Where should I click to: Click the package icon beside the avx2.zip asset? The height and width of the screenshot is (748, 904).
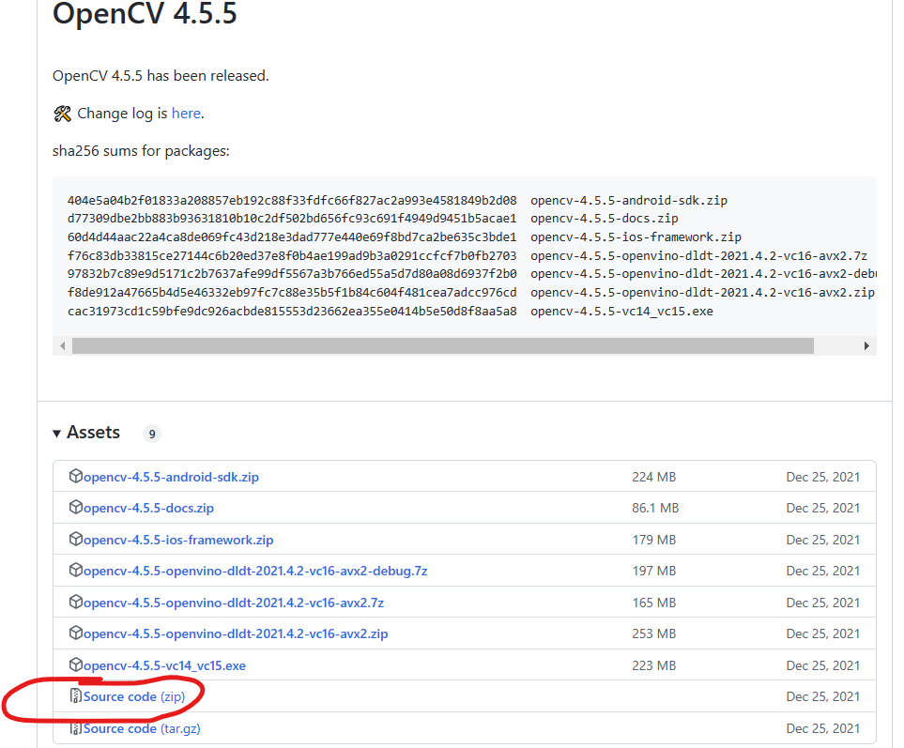(76, 634)
